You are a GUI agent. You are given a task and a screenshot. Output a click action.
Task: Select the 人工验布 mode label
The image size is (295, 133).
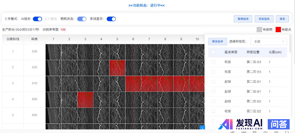[x=50, y=19]
